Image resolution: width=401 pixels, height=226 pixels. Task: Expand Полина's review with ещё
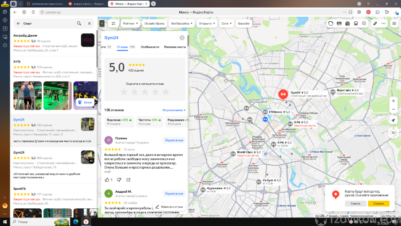[108, 172]
